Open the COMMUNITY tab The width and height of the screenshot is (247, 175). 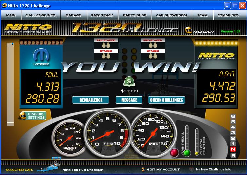[229, 15]
